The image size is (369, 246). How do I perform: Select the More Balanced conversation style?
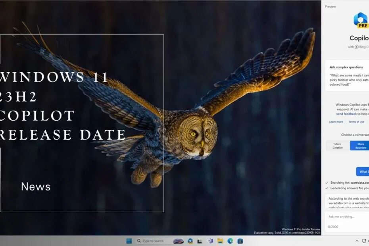(359, 146)
